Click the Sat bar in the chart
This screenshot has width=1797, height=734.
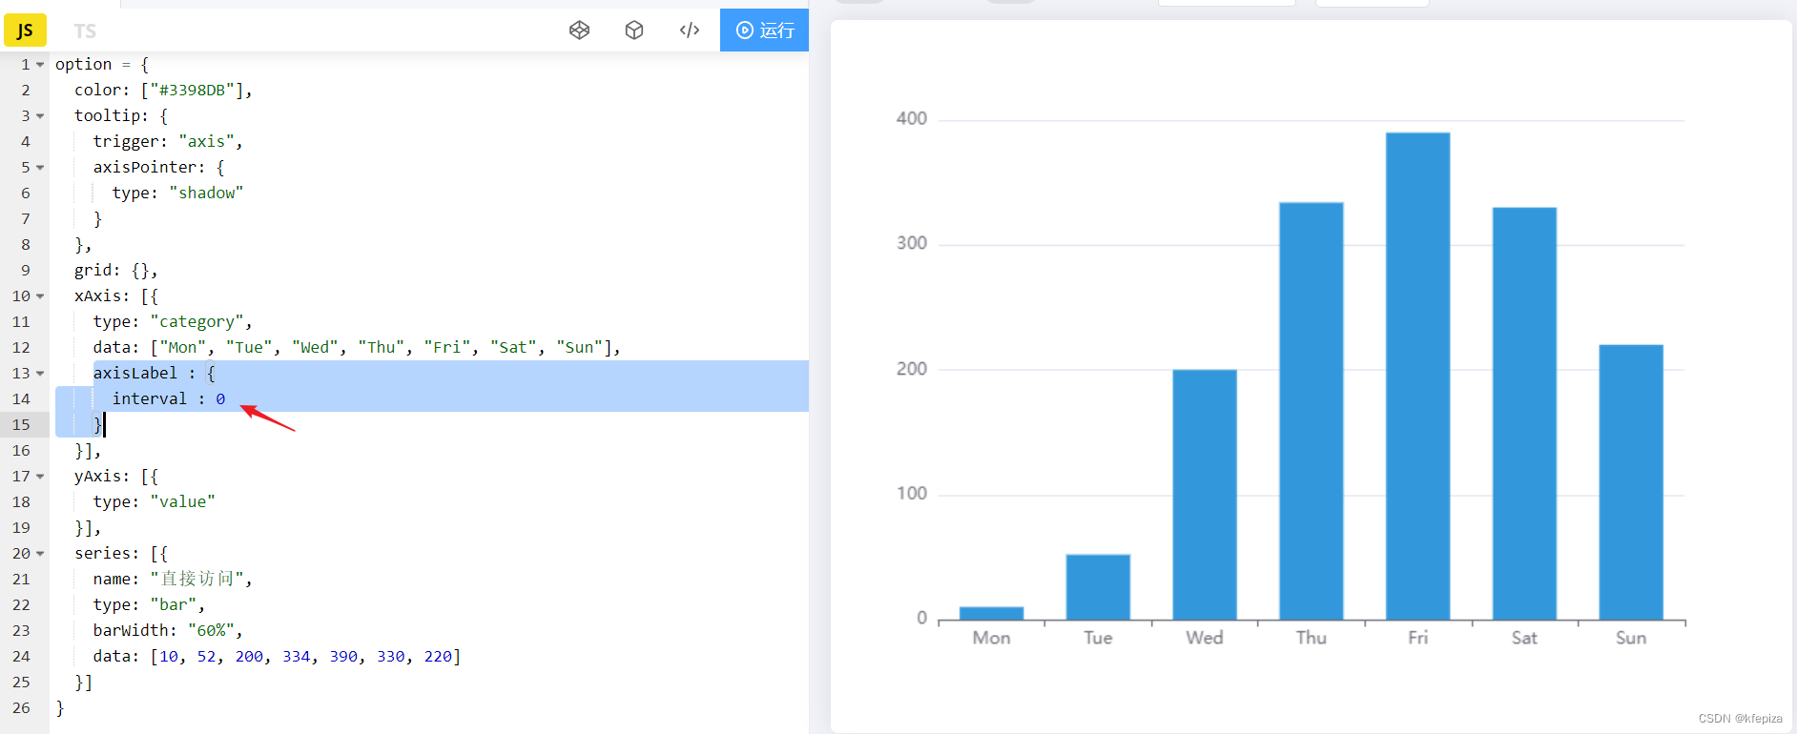(1524, 414)
